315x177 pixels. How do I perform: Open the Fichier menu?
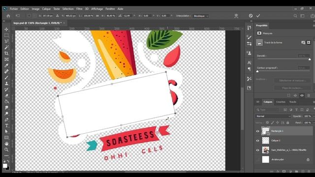(14, 9)
